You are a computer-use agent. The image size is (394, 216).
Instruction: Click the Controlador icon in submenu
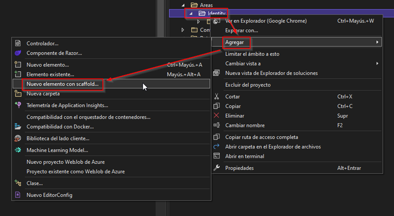[x=18, y=44]
